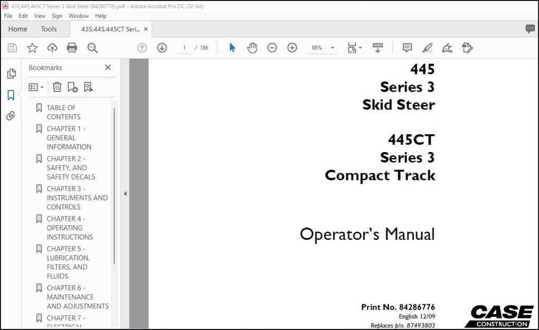Click the Acrobat PDF icon in title bar
Image resolution: width=539 pixels, height=330 pixels.
pyautogui.click(x=5, y=6)
